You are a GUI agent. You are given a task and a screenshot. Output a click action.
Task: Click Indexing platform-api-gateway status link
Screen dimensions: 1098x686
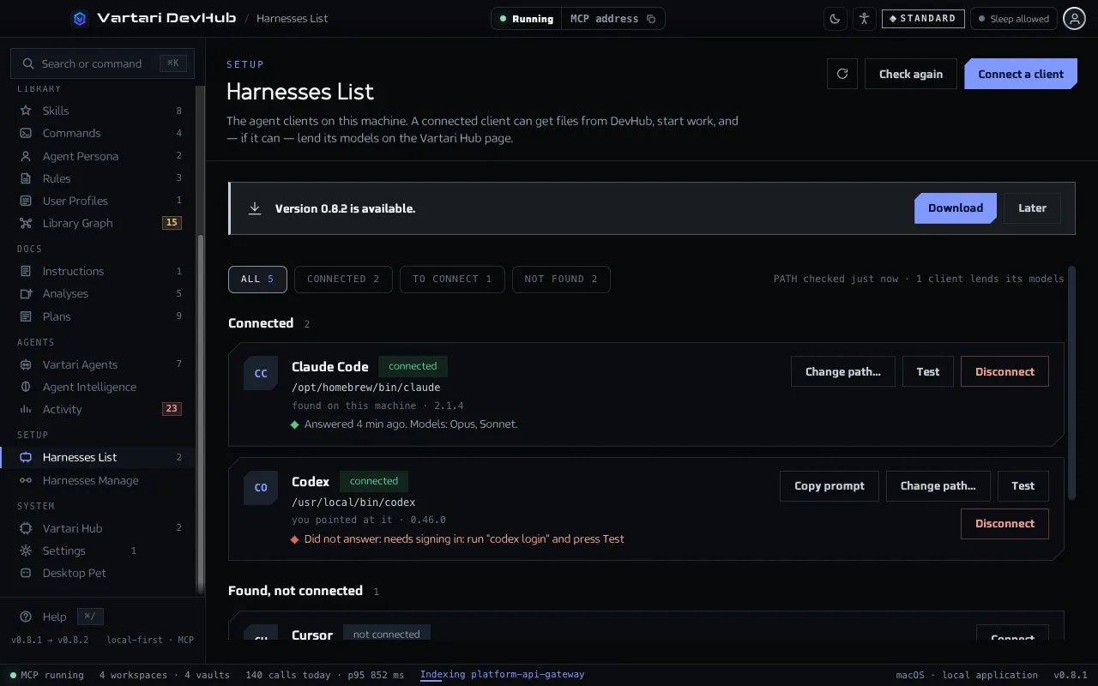tap(502, 675)
